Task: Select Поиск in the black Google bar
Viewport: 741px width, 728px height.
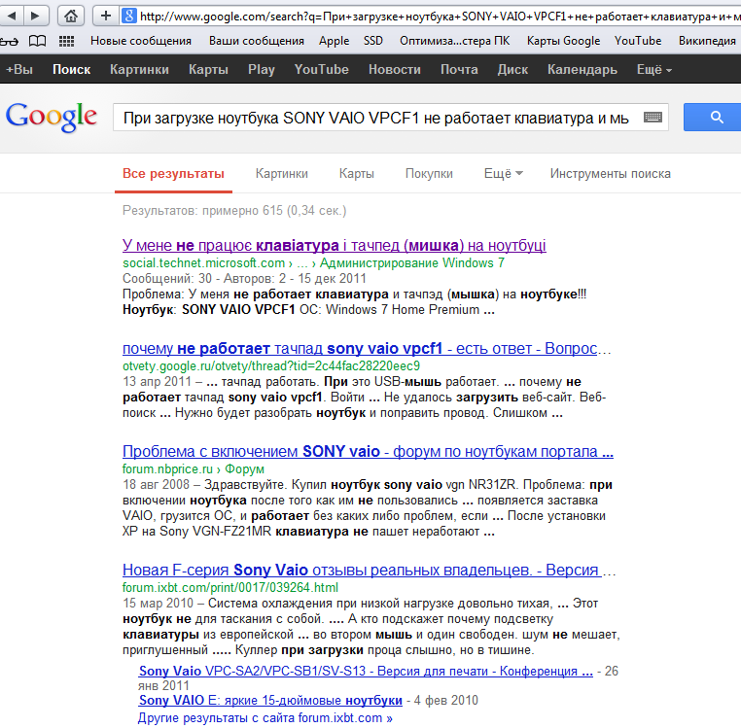Action: tap(71, 69)
